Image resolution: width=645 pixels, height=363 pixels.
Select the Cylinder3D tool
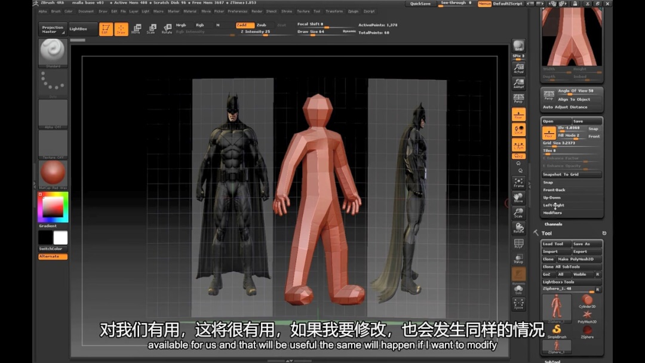(587, 302)
